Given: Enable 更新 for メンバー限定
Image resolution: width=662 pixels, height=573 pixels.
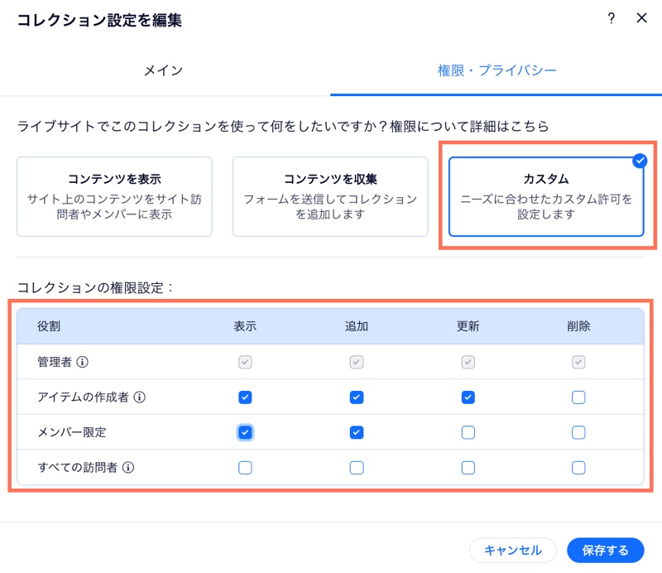Looking at the screenshot, I should [468, 432].
